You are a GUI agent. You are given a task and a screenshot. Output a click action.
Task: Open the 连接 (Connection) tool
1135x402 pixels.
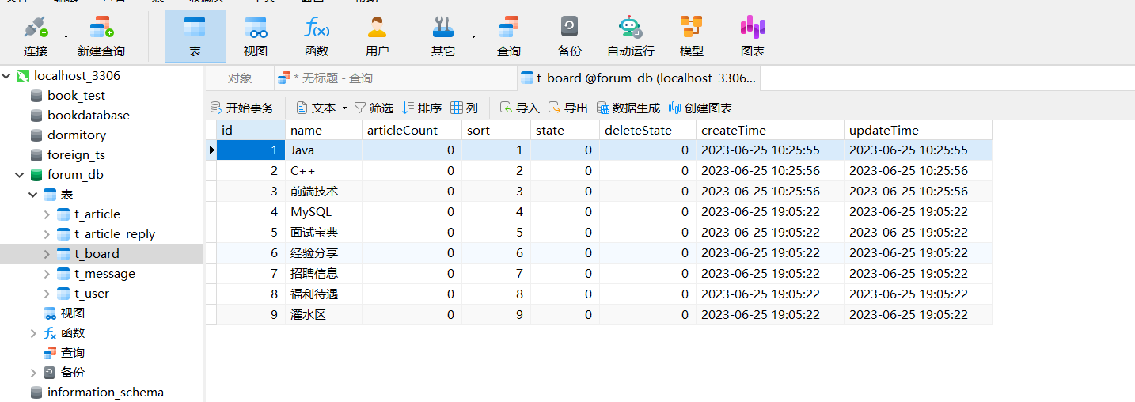click(36, 36)
